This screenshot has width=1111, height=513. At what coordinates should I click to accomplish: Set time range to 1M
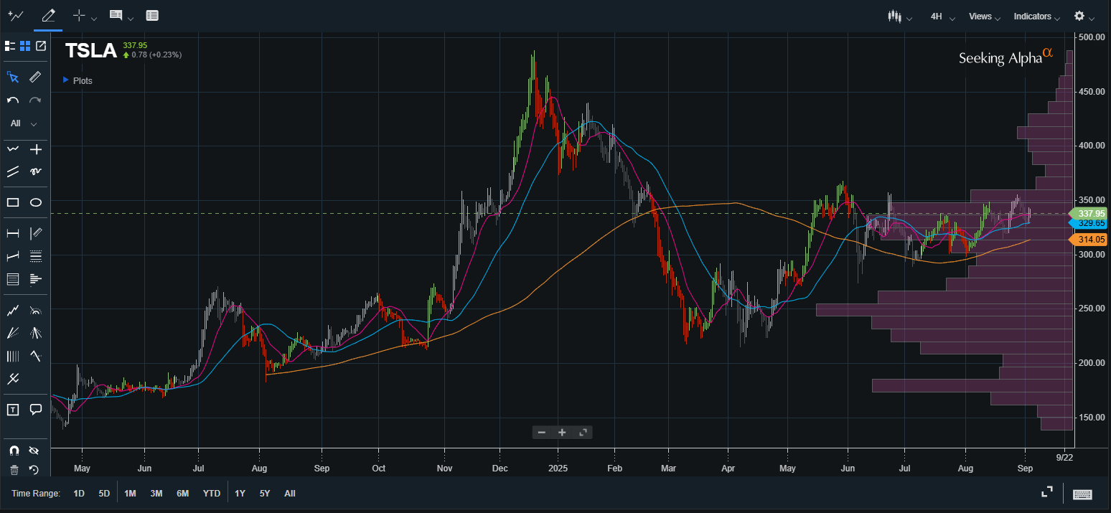click(130, 494)
